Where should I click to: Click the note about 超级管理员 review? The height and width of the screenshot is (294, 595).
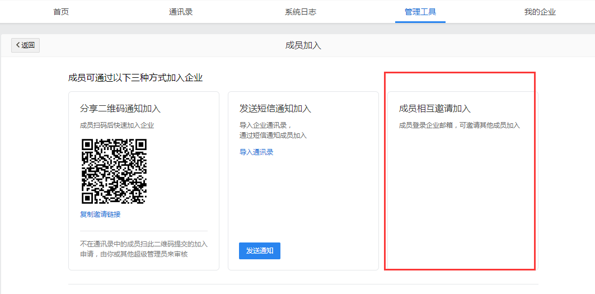143,249
